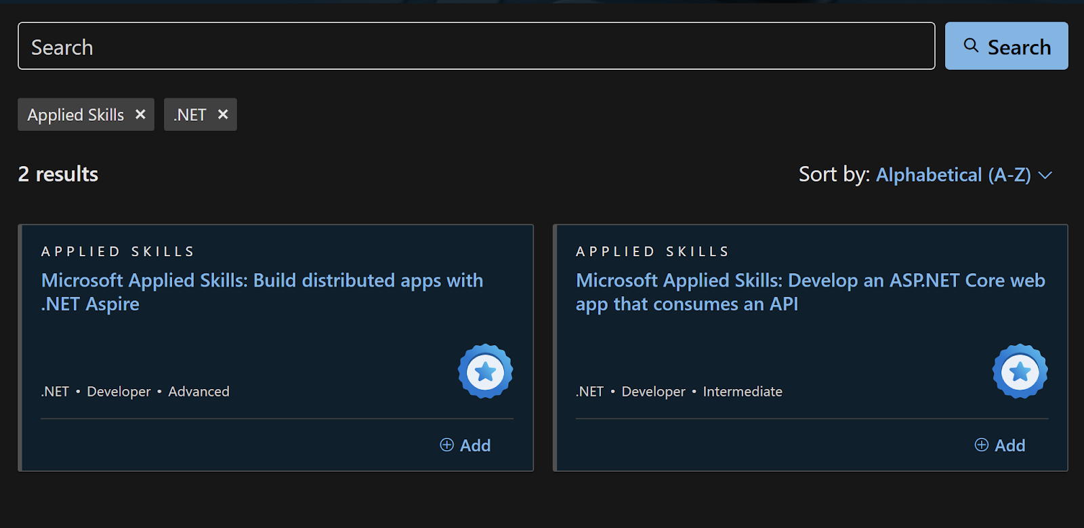Add the ASP.NET Core web app credential
The image size is (1084, 528).
1000,445
